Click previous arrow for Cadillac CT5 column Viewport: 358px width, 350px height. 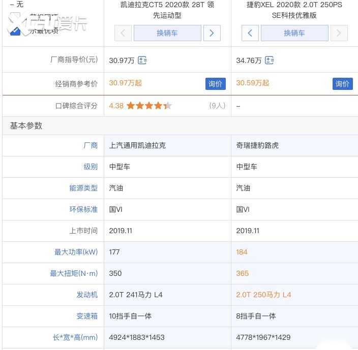pos(123,33)
